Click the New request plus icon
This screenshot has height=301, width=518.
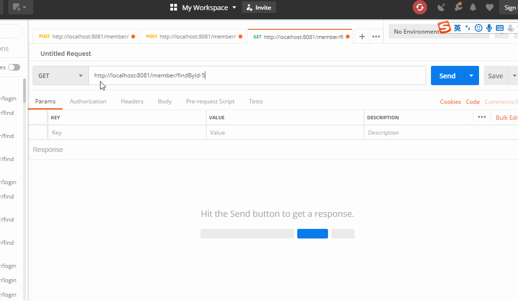pos(16,7)
